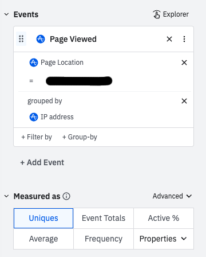Collapse the Measured as section

point(6,196)
